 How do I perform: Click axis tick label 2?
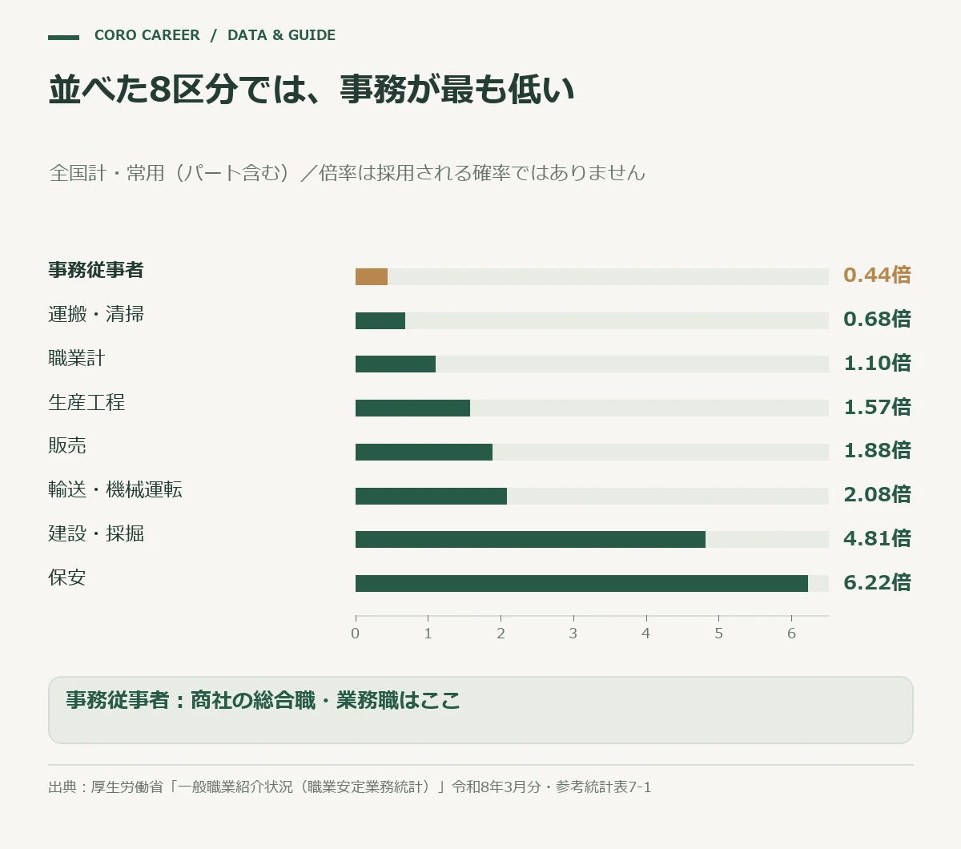tap(501, 634)
